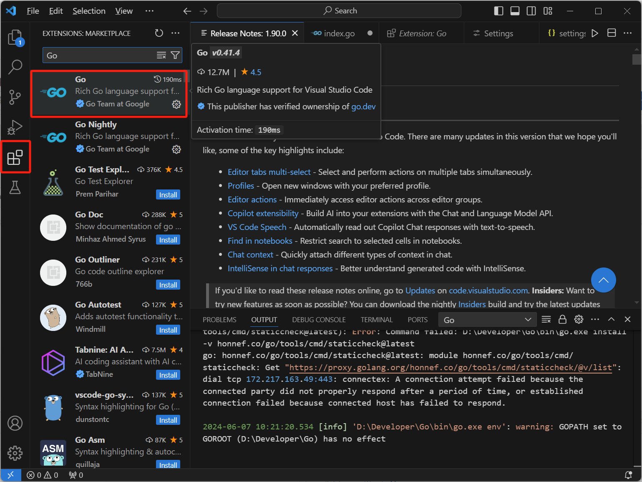Open remote window indicator in status bar
This screenshot has height=482, width=642.
(x=11, y=475)
